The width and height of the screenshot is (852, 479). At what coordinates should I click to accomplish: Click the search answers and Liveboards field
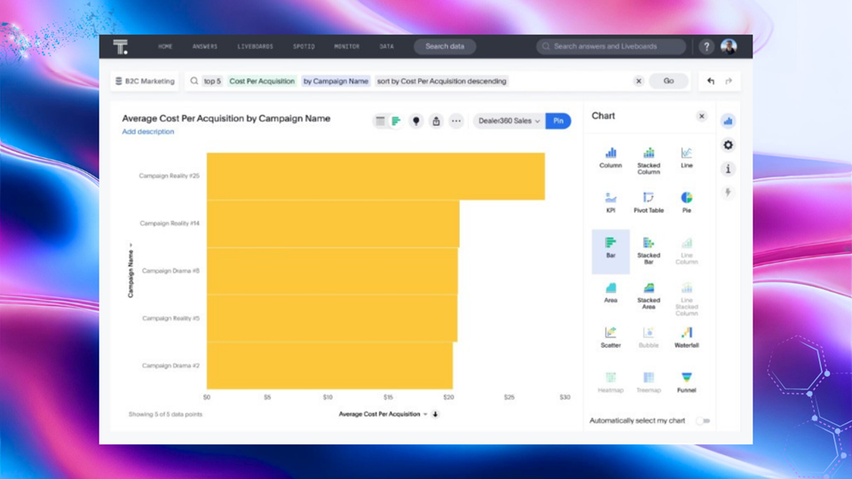611,46
